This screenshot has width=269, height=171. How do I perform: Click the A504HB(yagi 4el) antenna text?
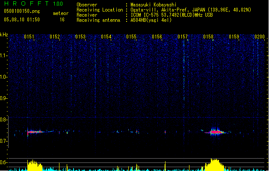coord(151,20)
